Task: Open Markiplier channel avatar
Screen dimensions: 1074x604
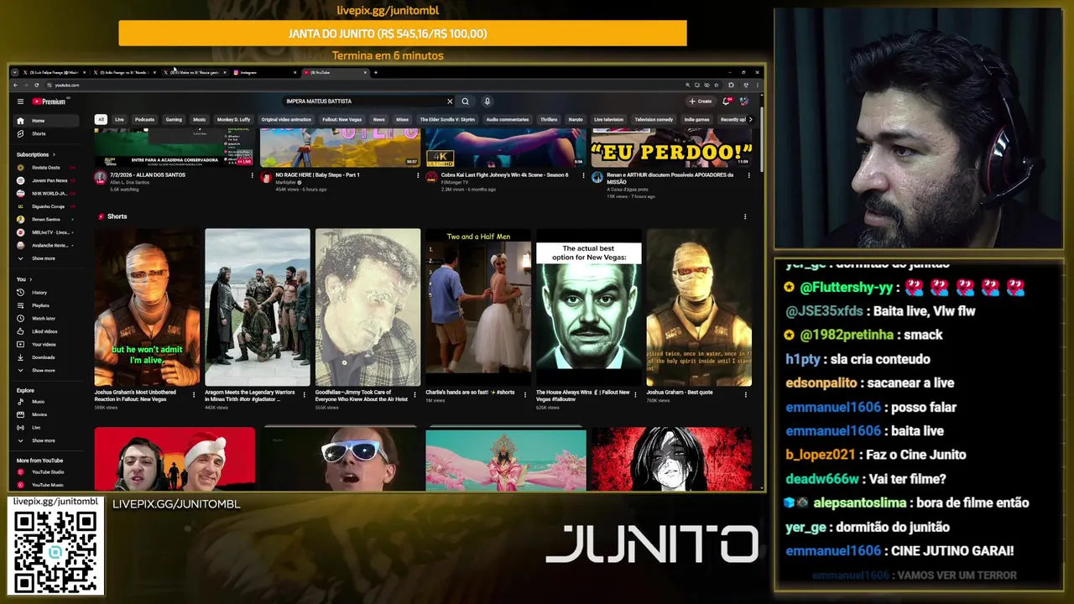Action: coord(266,178)
